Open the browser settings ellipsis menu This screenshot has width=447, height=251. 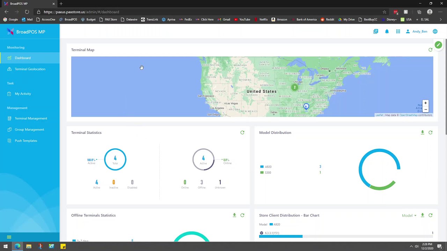tap(440, 12)
